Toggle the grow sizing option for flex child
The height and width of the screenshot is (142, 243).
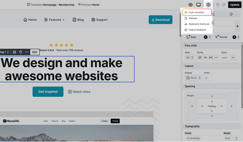tap(211, 58)
